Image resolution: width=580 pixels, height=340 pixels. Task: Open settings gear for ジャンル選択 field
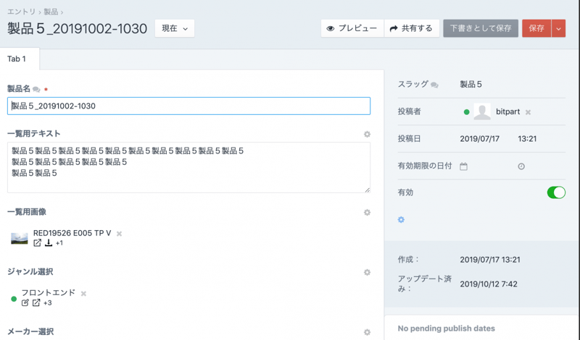367,273
